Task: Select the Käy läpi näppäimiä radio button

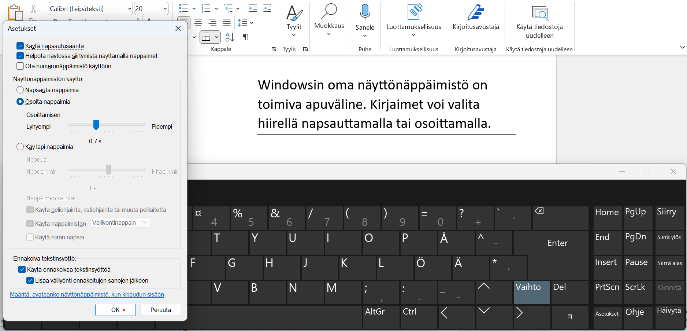Action: (x=21, y=146)
